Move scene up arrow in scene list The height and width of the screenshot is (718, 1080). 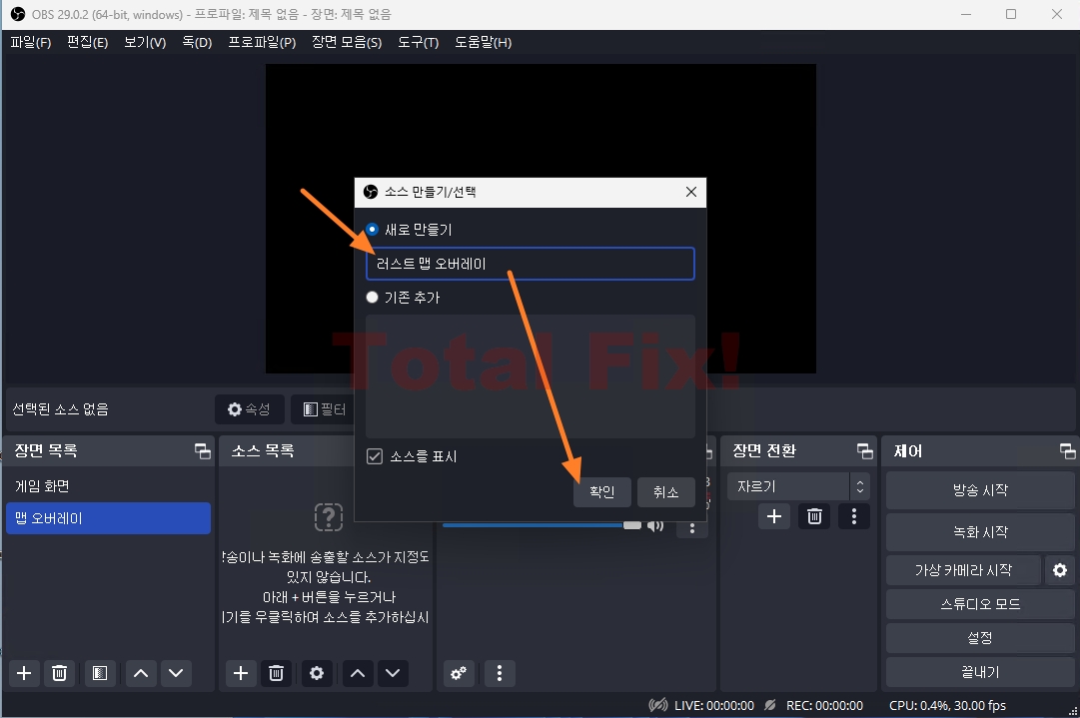tap(141, 673)
